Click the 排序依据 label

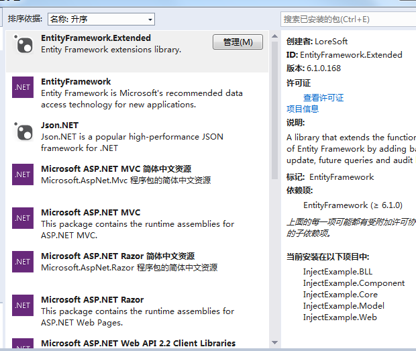tap(25, 19)
